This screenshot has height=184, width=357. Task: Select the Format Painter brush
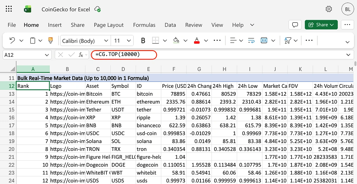click(x=51, y=40)
